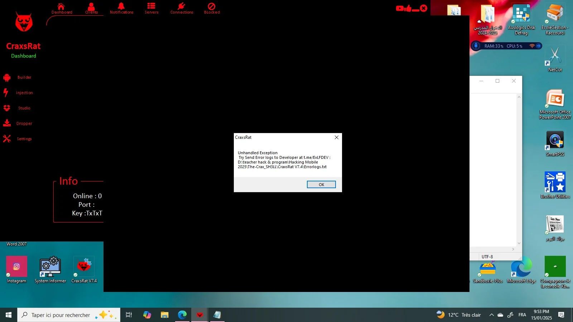The height and width of the screenshot is (322, 573).
Task: Click the FRA language indicator
Action: point(522,315)
